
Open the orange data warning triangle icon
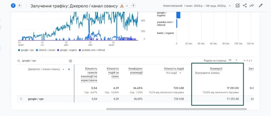coord(122,6)
